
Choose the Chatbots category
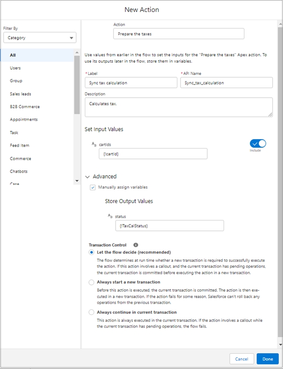pyautogui.click(x=19, y=171)
